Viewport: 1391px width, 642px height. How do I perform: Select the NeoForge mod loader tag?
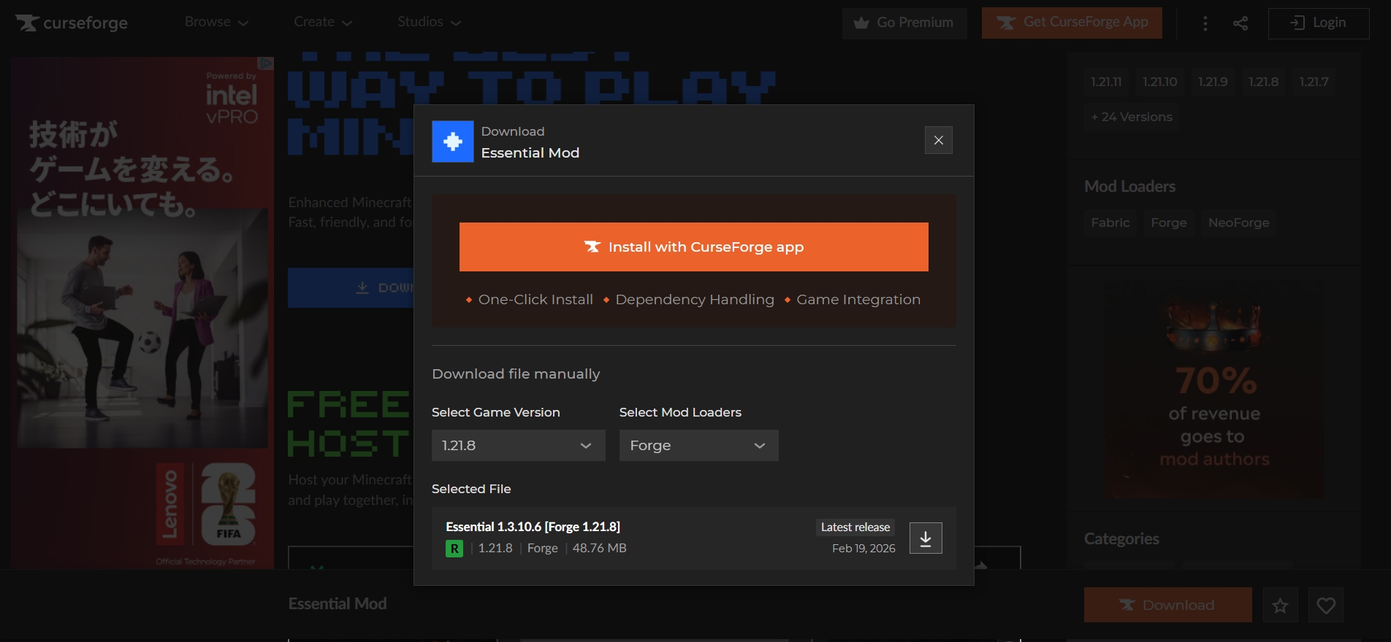pos(1238,223)
